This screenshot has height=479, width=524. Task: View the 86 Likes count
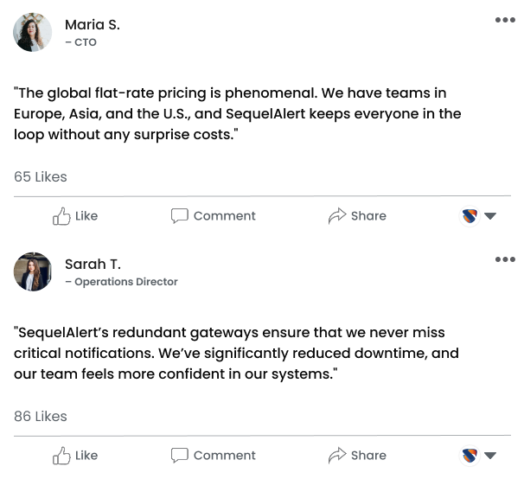[41, 417]
